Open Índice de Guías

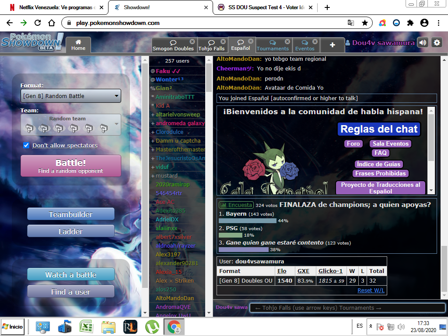tap(378, 164)
